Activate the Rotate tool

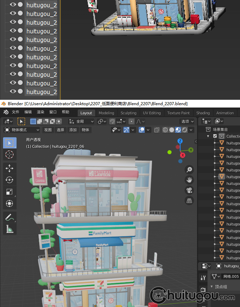click(10, 180)
